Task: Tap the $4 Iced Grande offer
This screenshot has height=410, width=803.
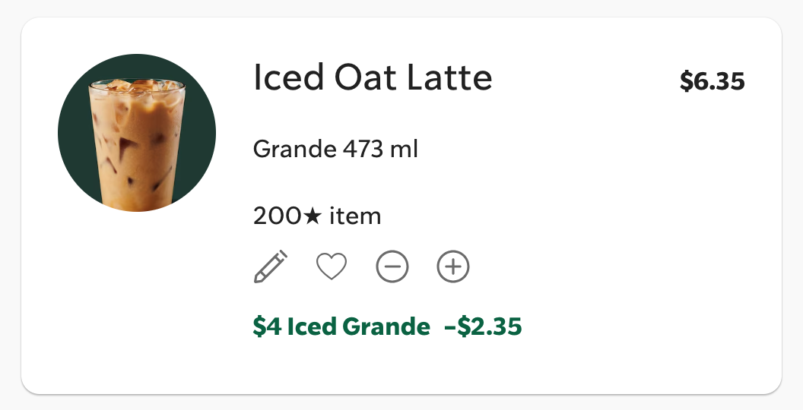Action: pyautogui.click(x=341, y=326)
